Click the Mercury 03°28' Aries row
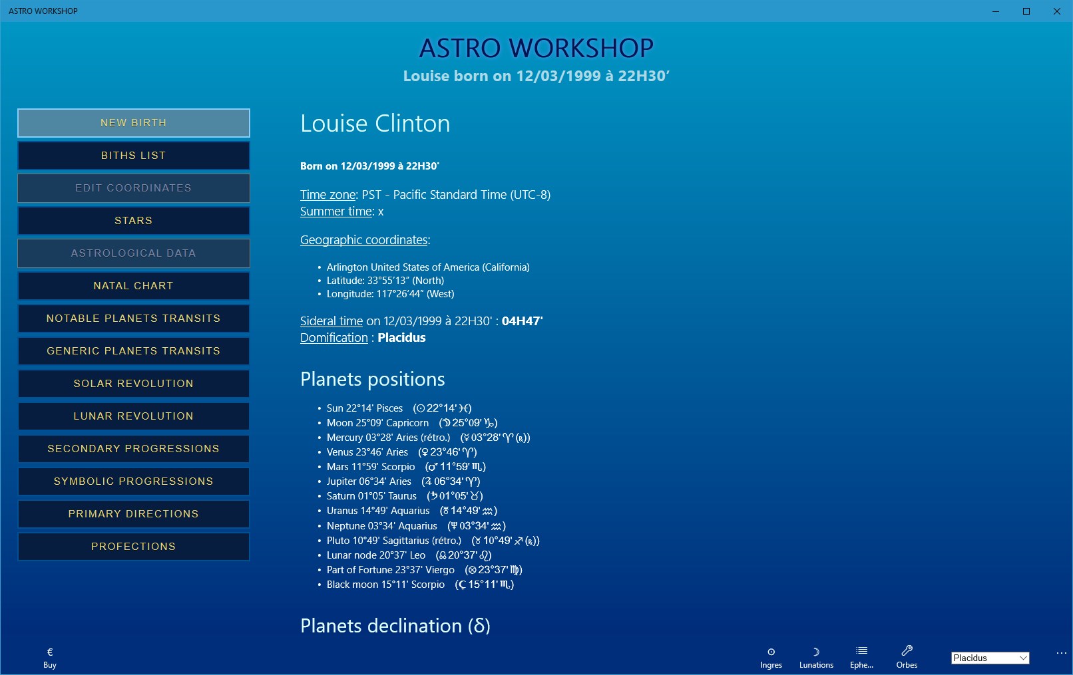This screenshot has width=1073, height=675. coord(429,438)
